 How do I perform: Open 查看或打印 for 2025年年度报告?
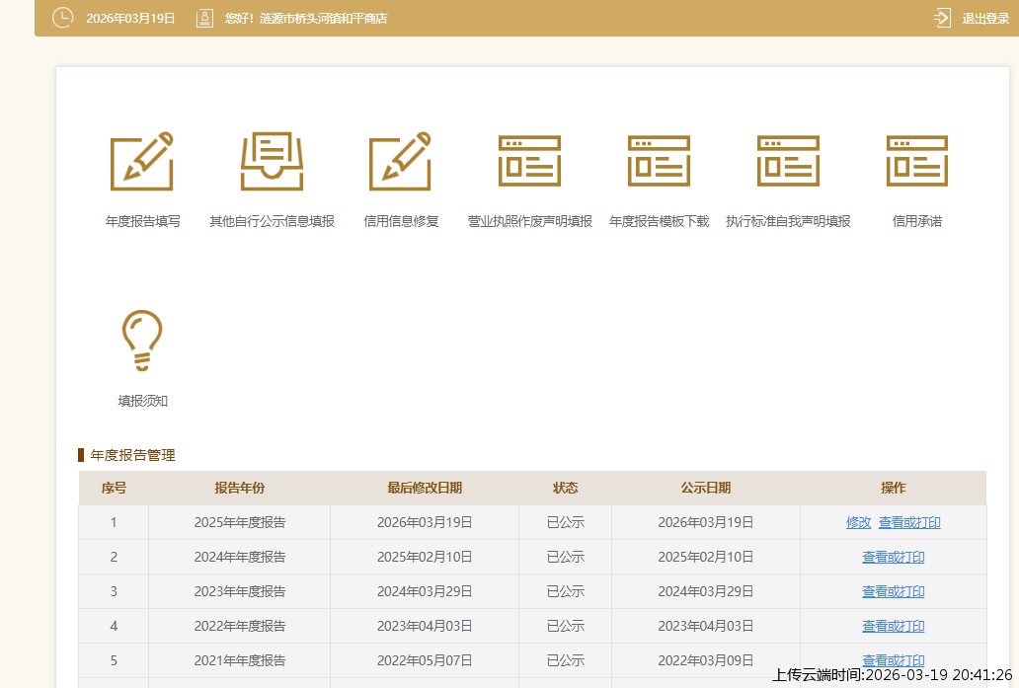[909, 522]
